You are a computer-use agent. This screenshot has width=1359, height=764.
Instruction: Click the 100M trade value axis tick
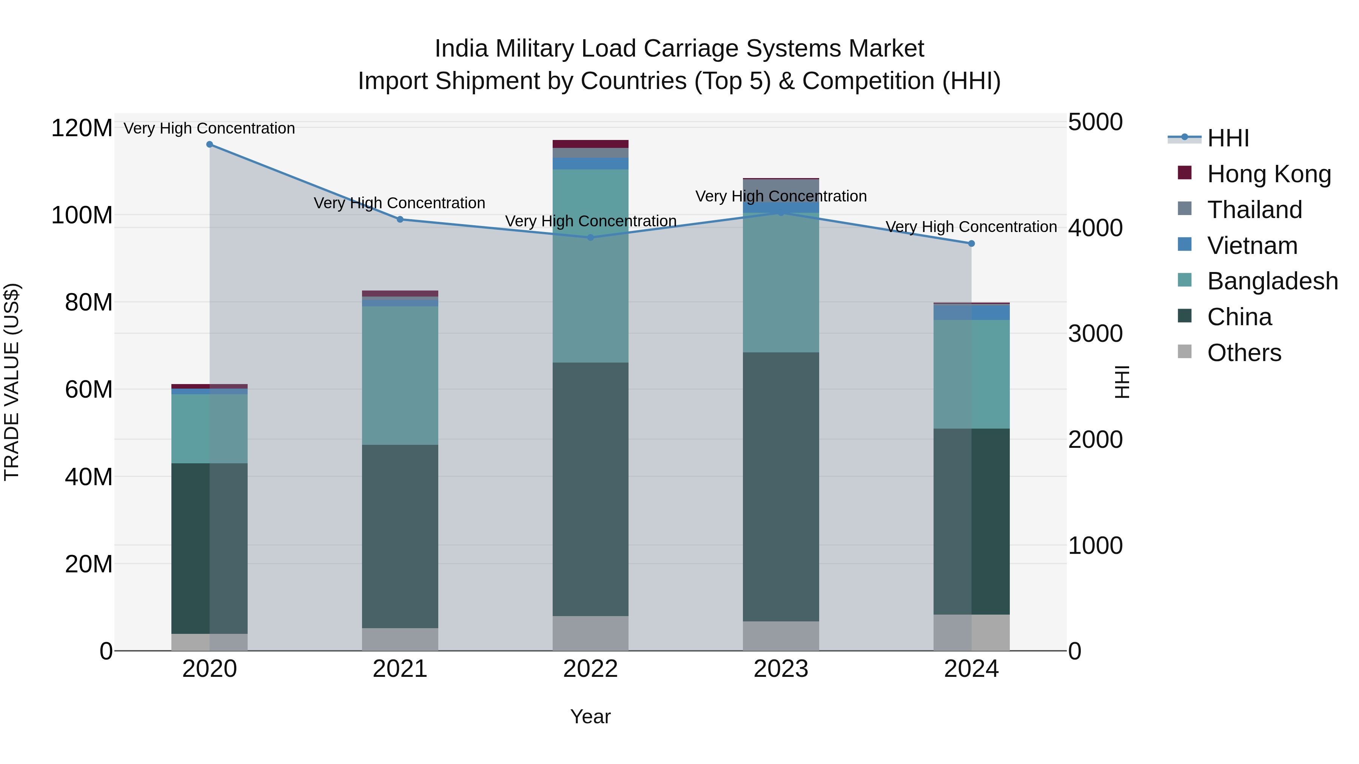point(82,216)
